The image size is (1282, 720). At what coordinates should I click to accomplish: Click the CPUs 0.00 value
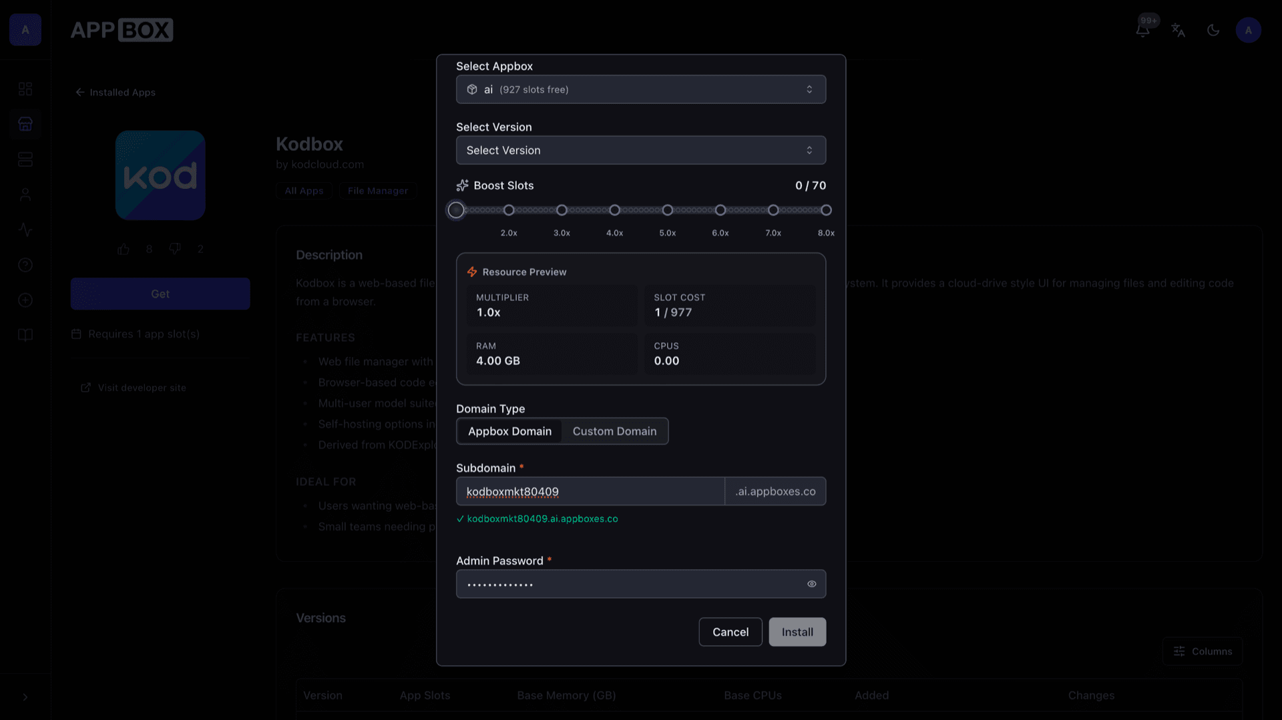[666, 361]
